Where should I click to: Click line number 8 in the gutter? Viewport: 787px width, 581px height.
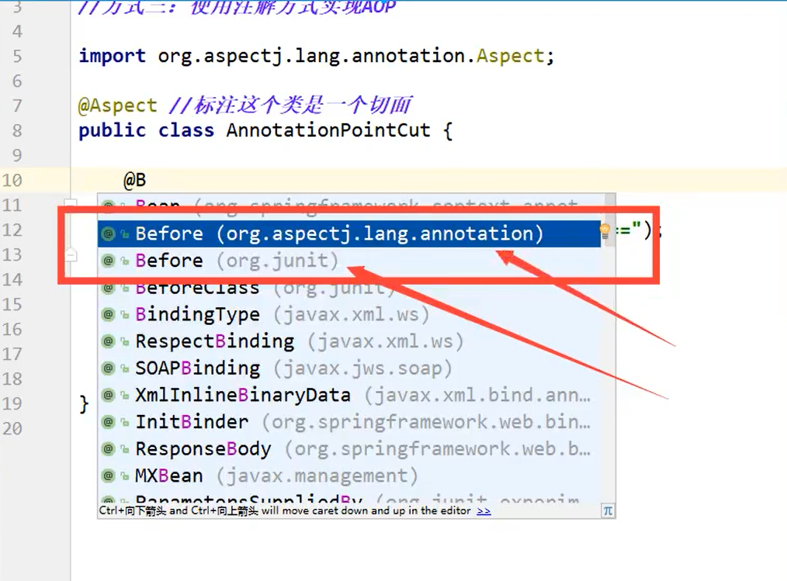pos(17,130)
